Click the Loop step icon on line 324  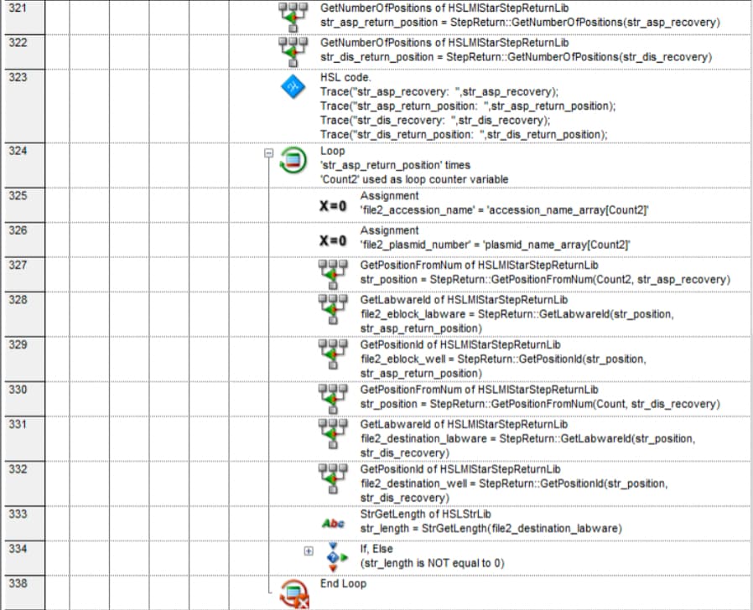pos(293,160)
